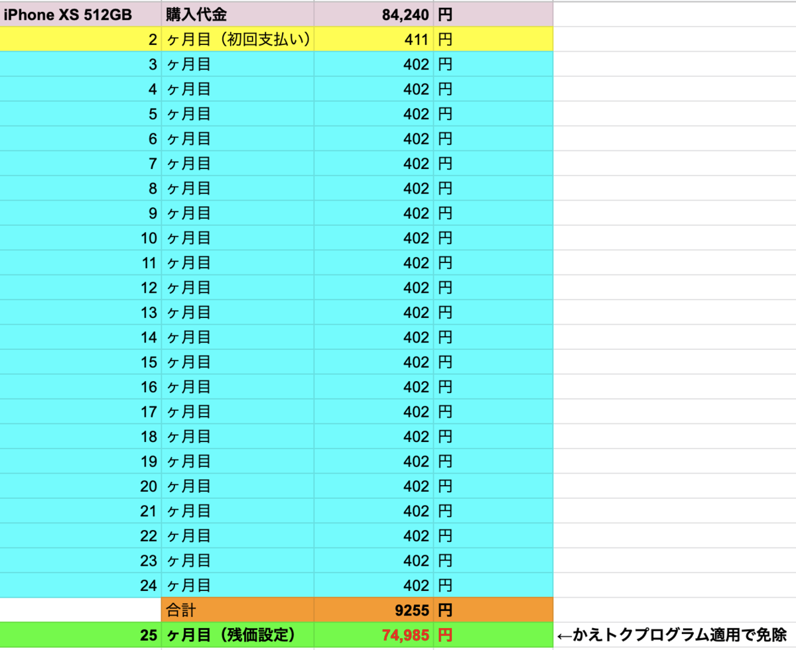
Task: Select the 円 unit in month 7 row
Action: 494,164
